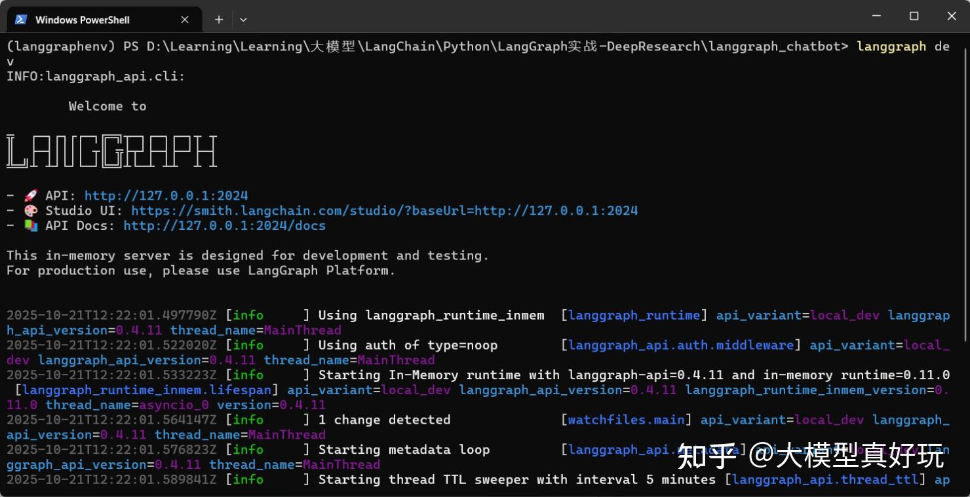This screenshot has width=970, height=497.
Task: Select the [watchfiles.main] log tag
Action: coord(626,420)
